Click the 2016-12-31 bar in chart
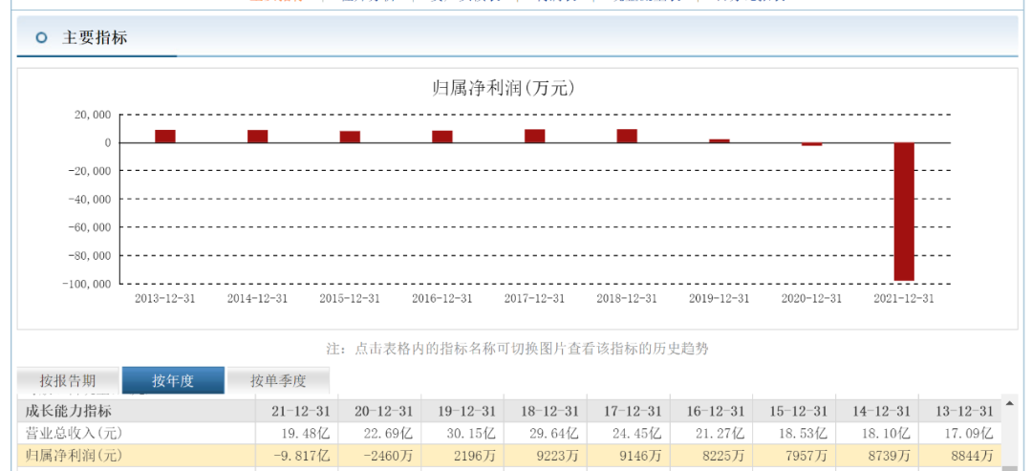The height and width of the screenshot is (471, 1032). pyautogui.click(x=442, y=137)
